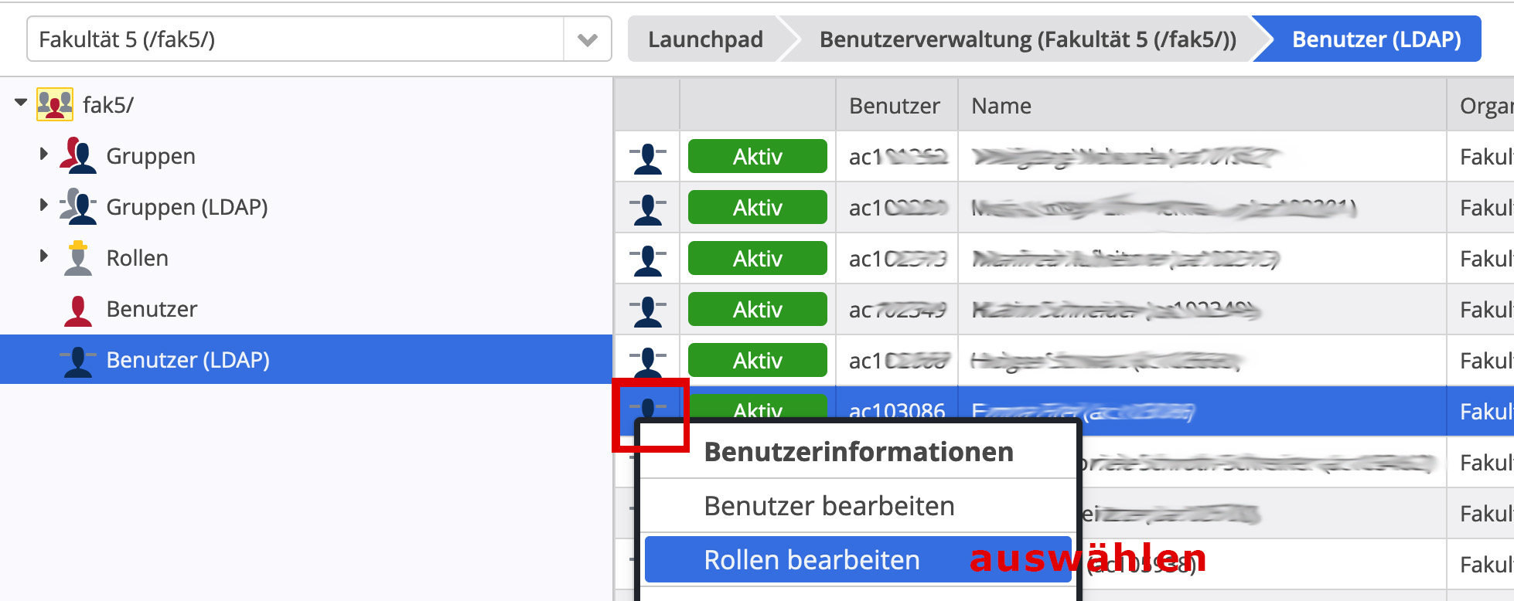Click Aktiv status badge in second row
This screenshot has height=601, width=1514.
pyautogui.click(x=758, y=208)
